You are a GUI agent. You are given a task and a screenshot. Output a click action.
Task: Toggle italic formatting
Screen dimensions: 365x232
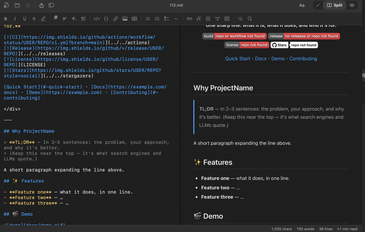coord(15,19)
